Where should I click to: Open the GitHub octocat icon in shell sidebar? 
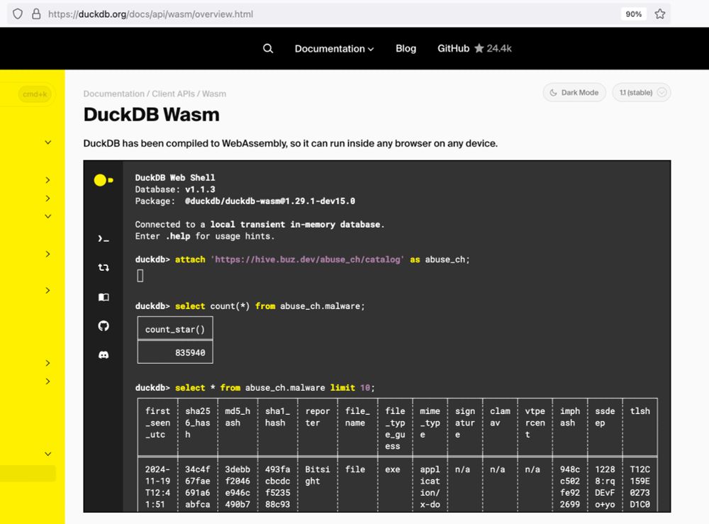point(104,326)
